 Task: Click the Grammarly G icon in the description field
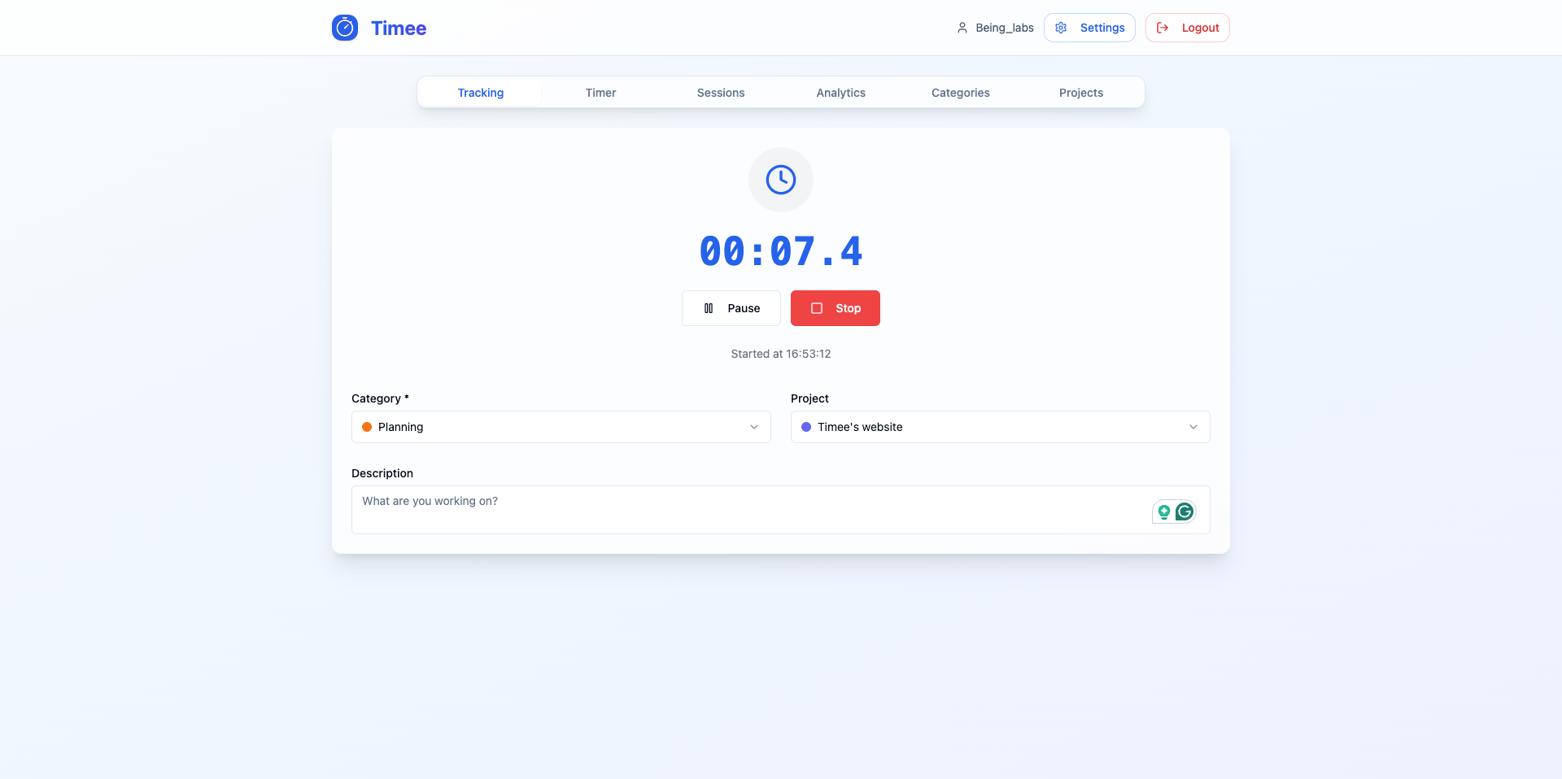pyautogui.click(x=1185, y=512)
